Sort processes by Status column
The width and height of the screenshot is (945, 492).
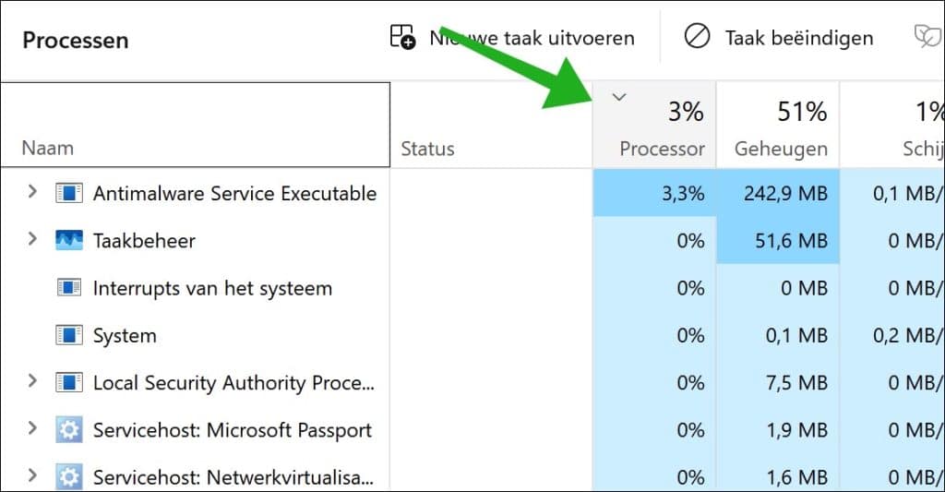pos(428,148)
